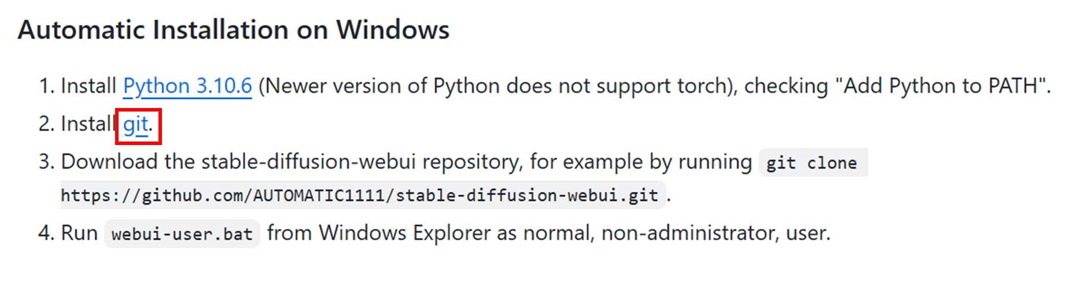Click list number 2 marker

[x=46, y=124]
